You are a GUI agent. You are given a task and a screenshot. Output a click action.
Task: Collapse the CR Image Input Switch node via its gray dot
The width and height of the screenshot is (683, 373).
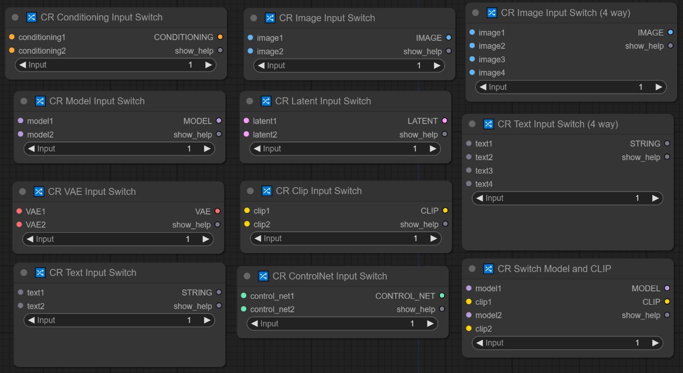coord(254,18)
